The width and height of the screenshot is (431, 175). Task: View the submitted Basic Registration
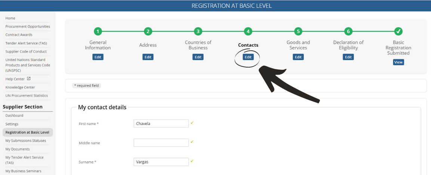(398, 62)
